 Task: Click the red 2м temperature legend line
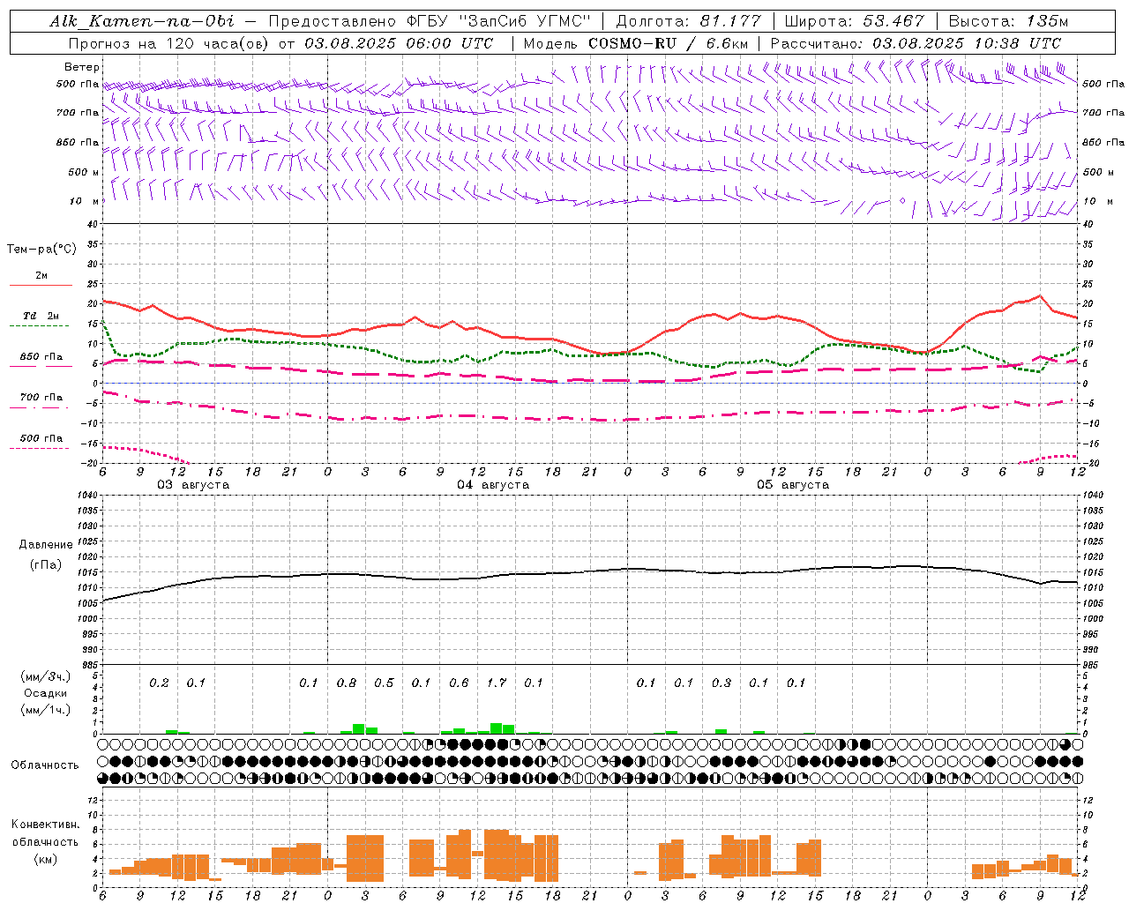pyautogui.click(x=41, y=285)
